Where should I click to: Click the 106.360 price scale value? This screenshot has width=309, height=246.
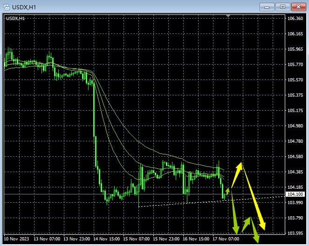point(295,19)
